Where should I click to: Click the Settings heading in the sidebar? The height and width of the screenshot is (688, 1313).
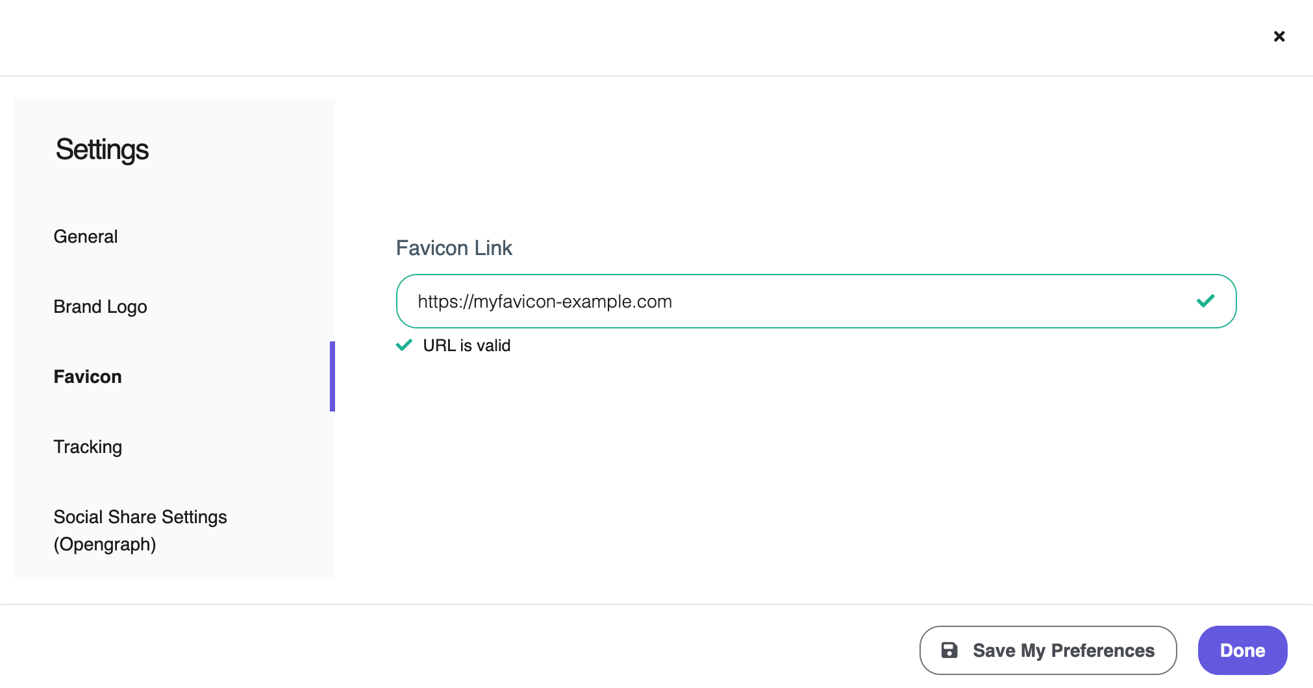coord(102,150)
